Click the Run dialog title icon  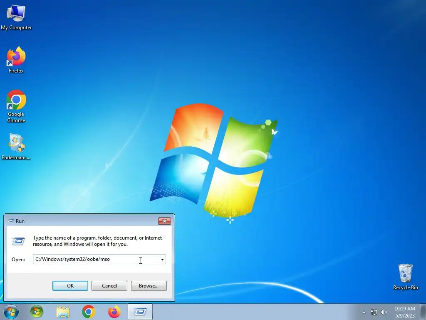(x=11, y=221)
